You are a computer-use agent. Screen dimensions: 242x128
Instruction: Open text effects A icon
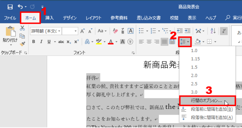87,42
